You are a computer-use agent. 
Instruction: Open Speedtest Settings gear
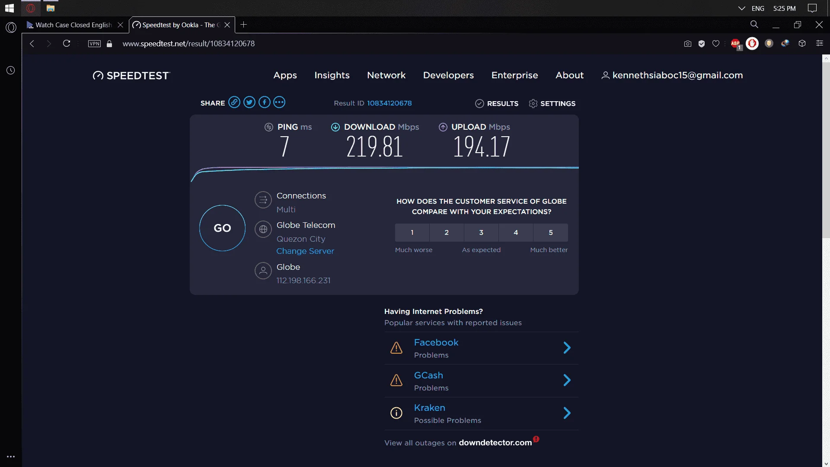[552, 103]
